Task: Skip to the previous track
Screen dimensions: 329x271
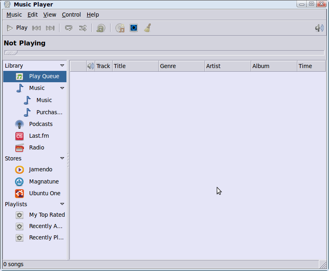Action: tap(36, 28)
